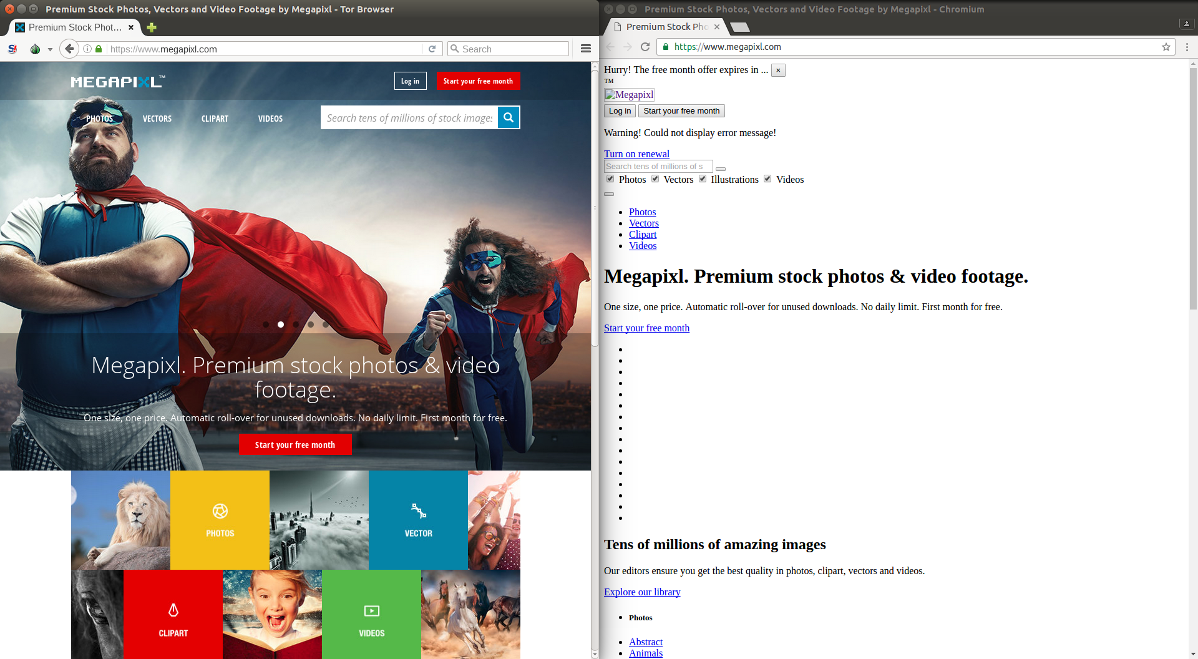Open a new tab in Tor Browser
This screenshot has width=1198, height=659.
(x=152, y=27)
